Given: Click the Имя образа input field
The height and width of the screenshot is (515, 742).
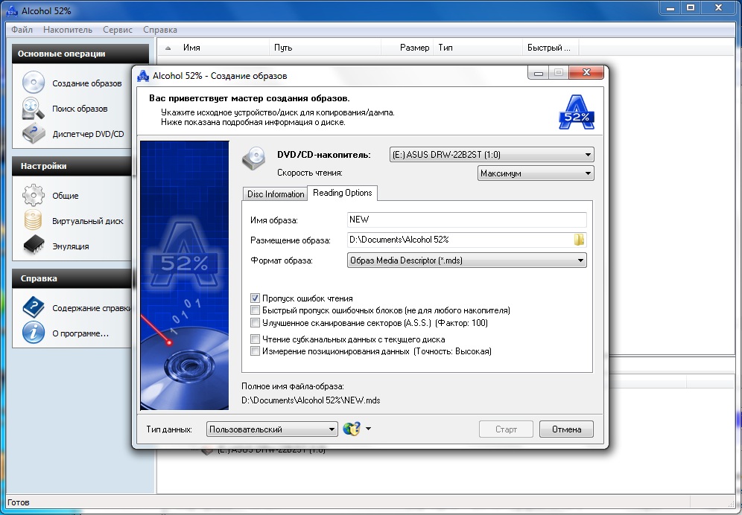Looking at the screenshot, I should pos(466,220).
